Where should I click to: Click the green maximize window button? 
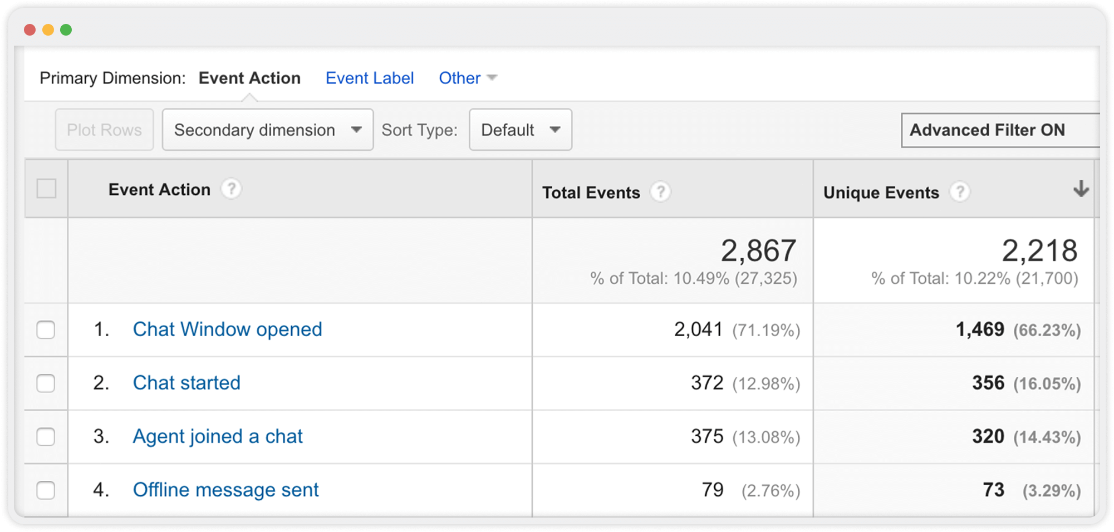[66, 29]
